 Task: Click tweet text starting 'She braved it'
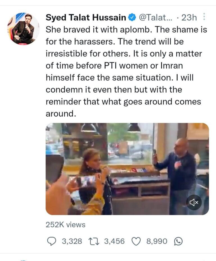127,71
